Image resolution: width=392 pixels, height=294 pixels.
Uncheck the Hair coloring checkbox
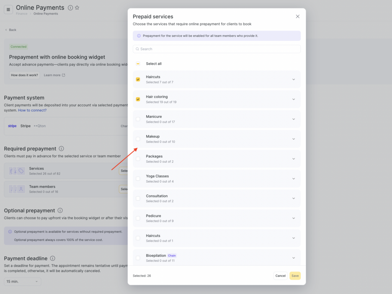point(138,99)
